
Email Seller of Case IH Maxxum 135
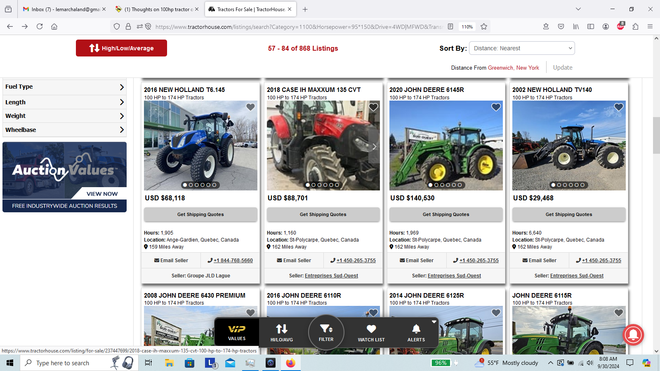point(294,261)
